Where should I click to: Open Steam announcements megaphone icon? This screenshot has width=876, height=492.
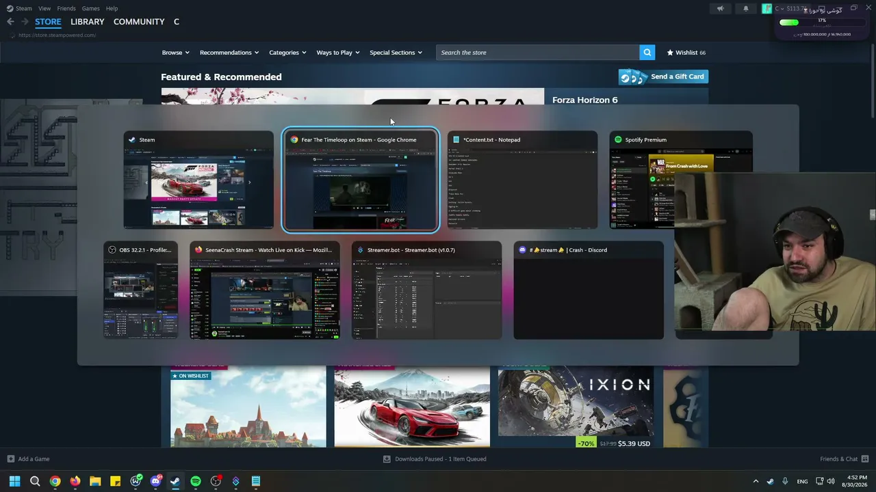[720, 9]
